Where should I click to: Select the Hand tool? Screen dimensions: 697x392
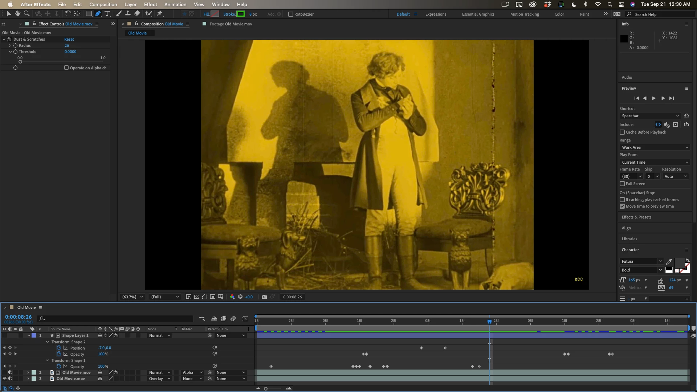(17, 14)
